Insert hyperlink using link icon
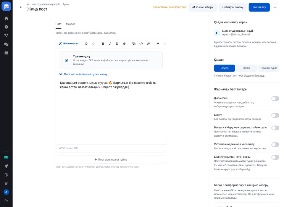 148,44
